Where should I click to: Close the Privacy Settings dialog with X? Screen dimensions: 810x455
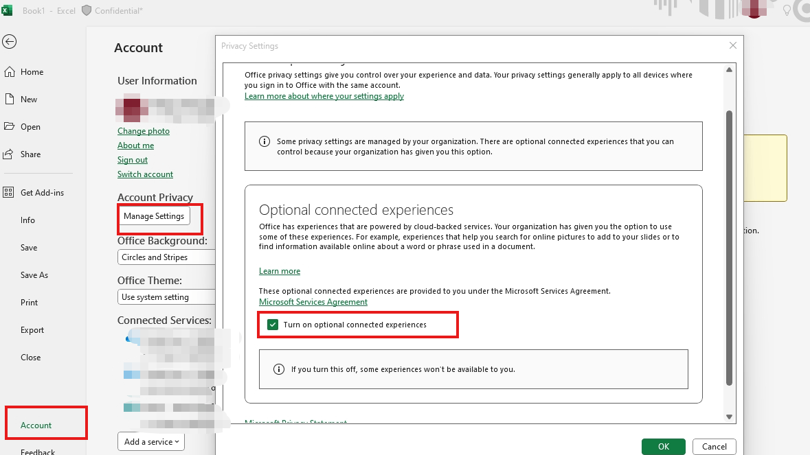(x=732, y=45)
